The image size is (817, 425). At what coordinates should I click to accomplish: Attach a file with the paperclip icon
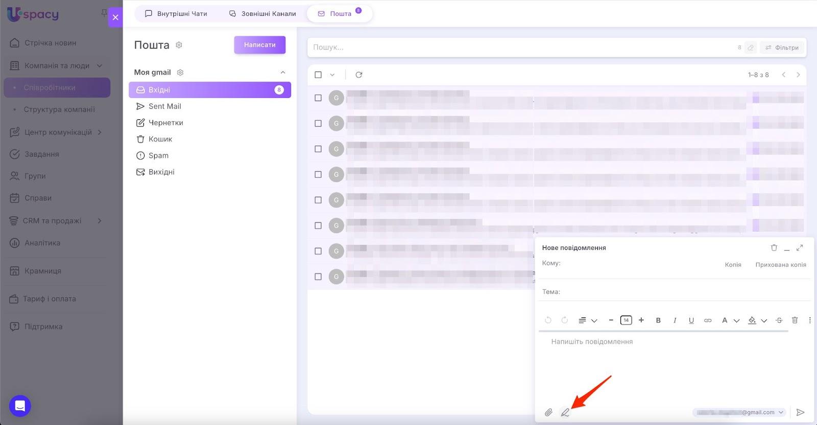[548, 412]
